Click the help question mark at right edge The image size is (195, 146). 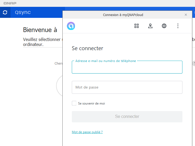tap(194, 64)
